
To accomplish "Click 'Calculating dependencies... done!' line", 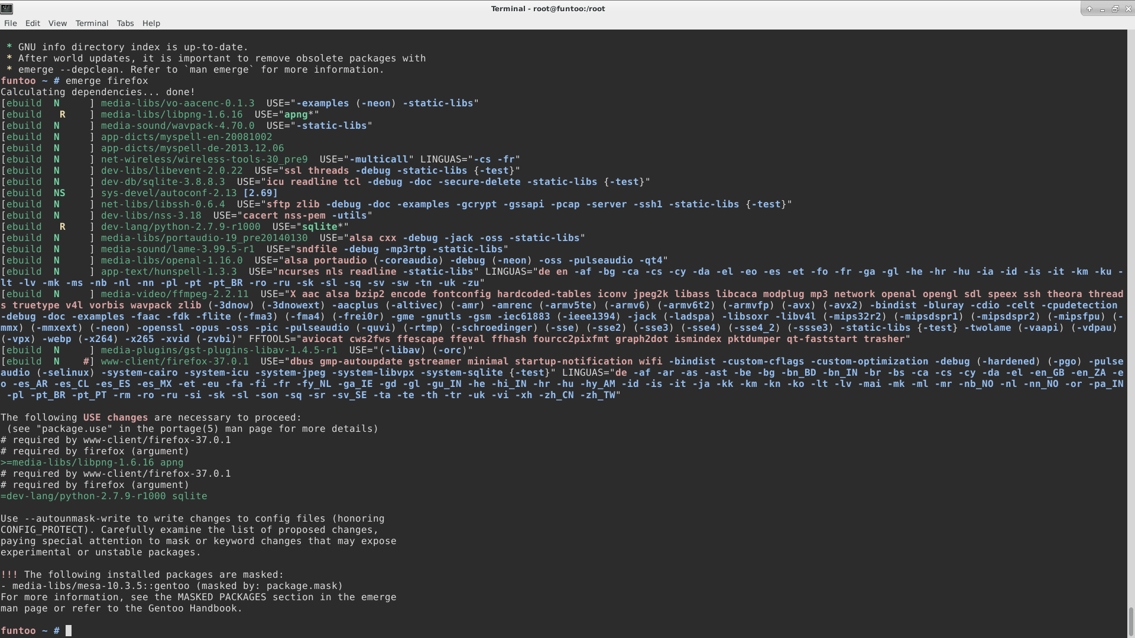I will click(x=98, y=92).
